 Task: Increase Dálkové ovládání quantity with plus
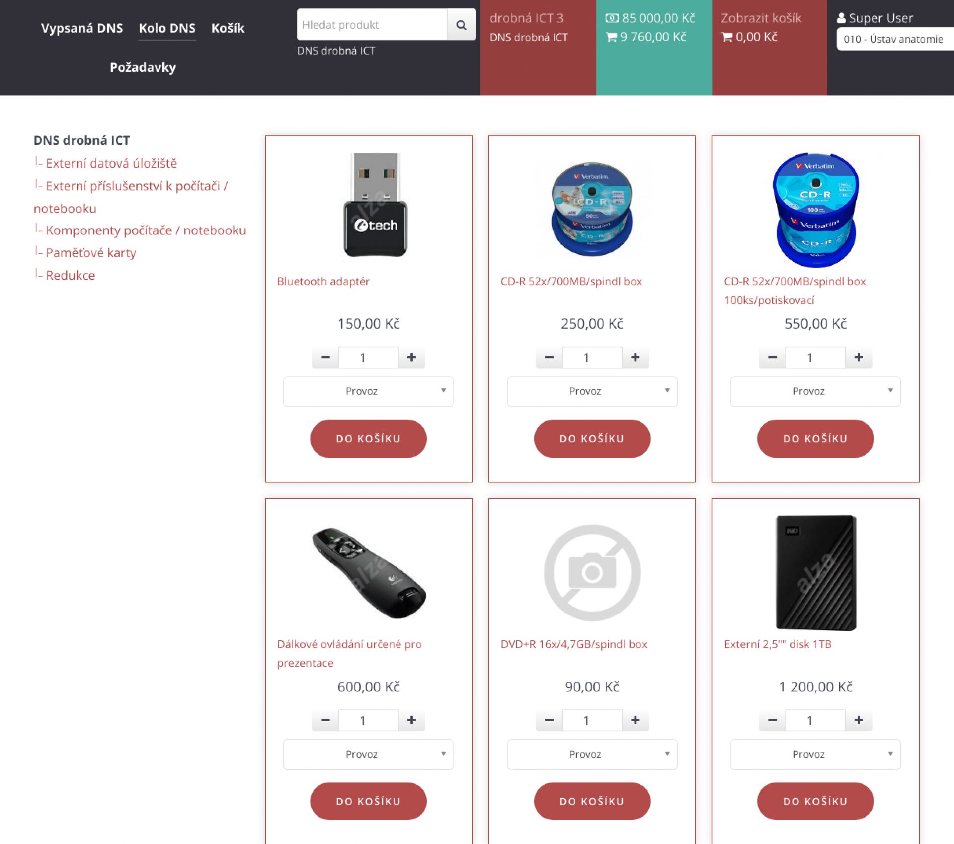[411, 720]
